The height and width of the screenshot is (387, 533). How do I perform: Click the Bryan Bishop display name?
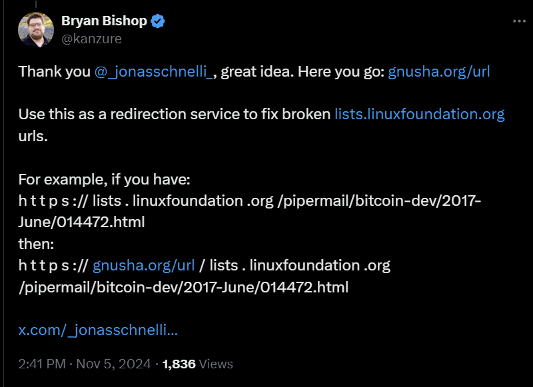pos(104,21)
